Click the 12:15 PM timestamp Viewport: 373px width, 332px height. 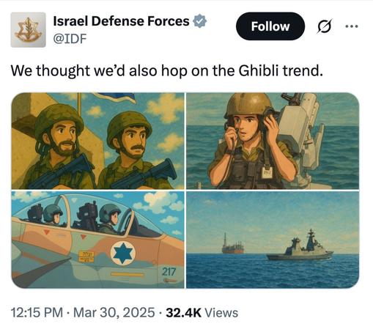(37, 312)
